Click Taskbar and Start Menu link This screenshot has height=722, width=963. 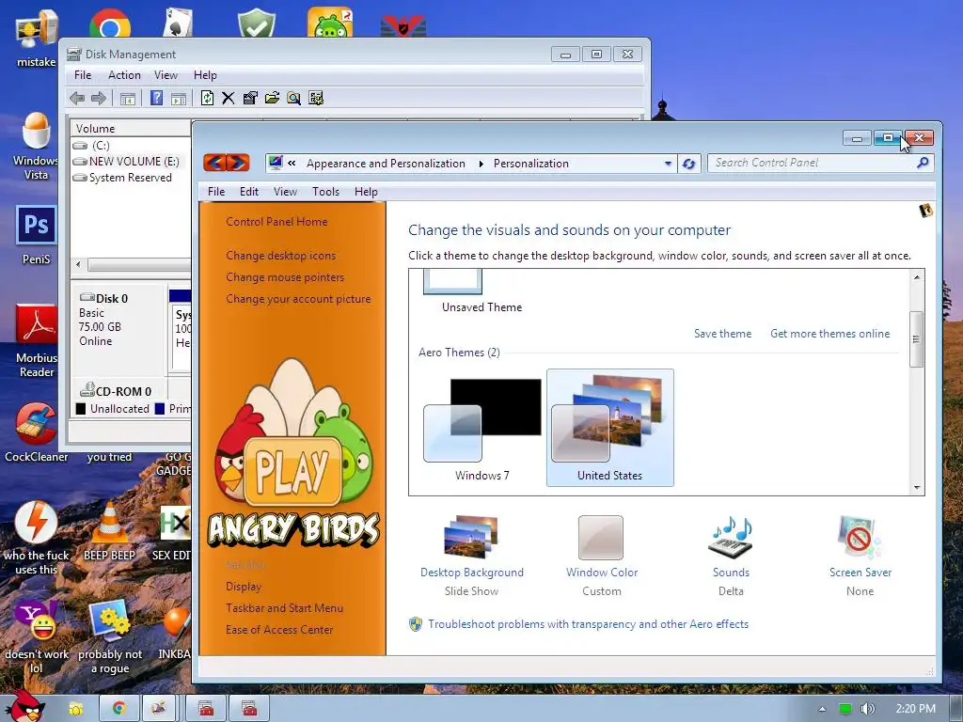point(284,608)
